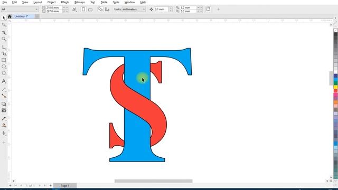Open the Effects menu
The image size is (338, 190).
(65, 2)
